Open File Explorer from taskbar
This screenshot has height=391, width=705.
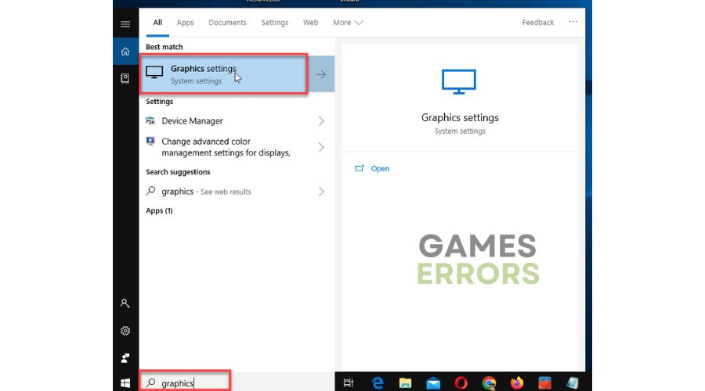[405, 383]
